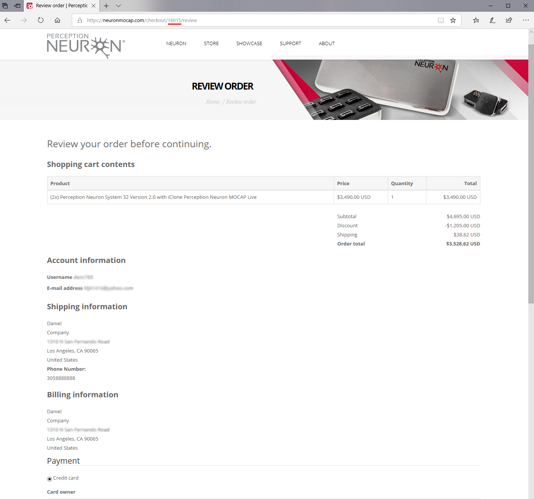This screenshot has height=499, width=534.
Task: Click the order total $3,528.62 USD
Action: pos(463,244)
